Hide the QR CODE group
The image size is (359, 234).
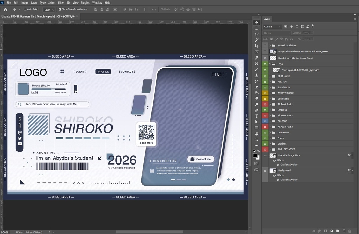tap(265, 121)
